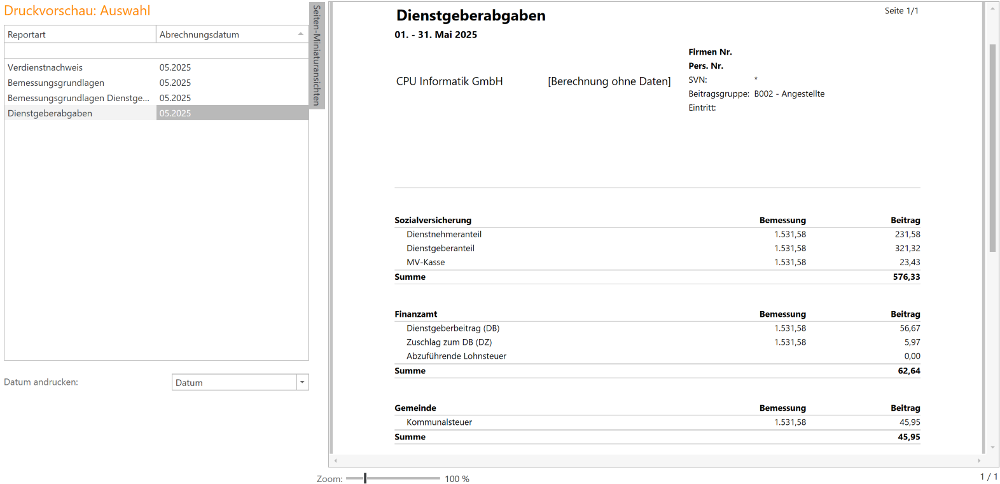Select the Verdienstnachweis report row
The width and height of the screenshot is (1000, 484).
(x=156, y=67)
